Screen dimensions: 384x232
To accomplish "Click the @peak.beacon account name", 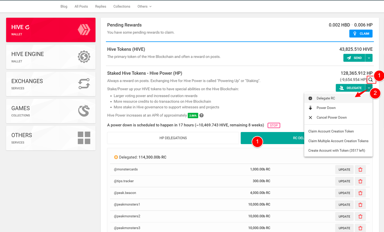I will coord(125,193).
